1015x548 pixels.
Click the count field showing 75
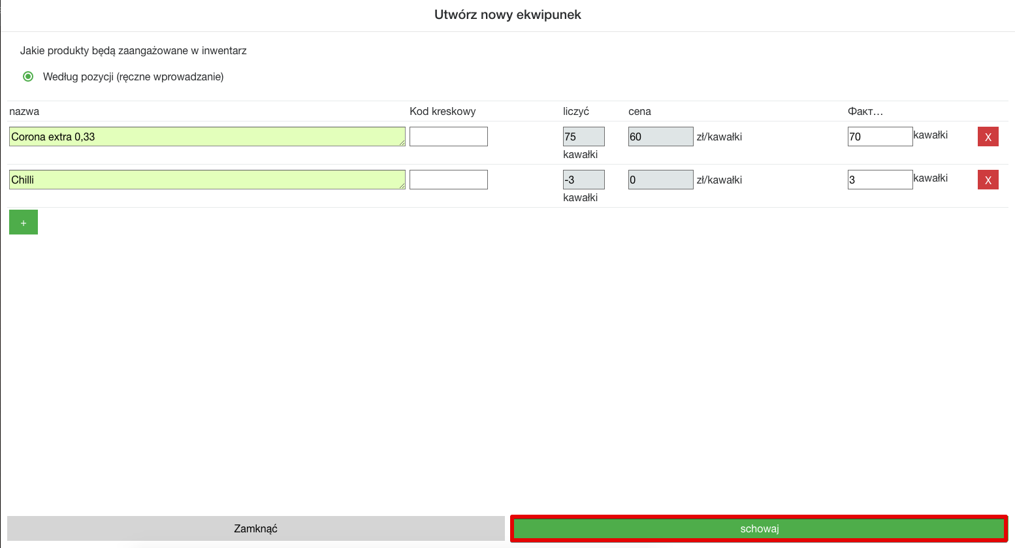[x=583, y=137]
